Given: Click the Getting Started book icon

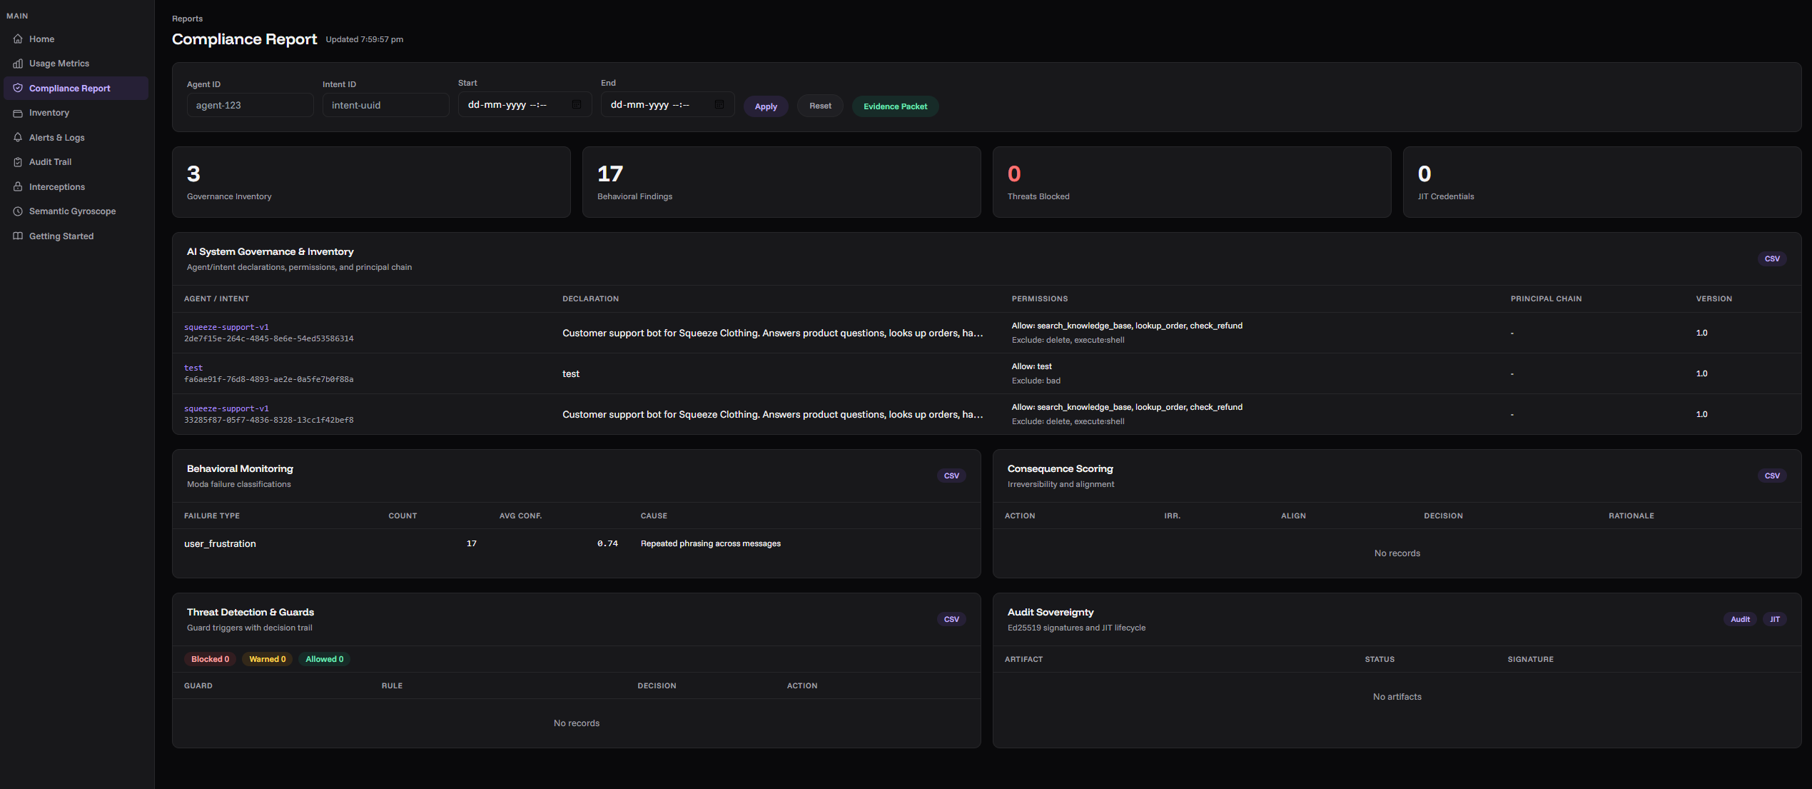Looking at the screenshot, I should tap(18, 236).
